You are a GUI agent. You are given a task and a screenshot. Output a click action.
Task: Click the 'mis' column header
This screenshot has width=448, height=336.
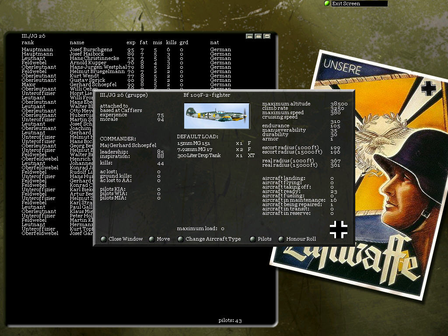(157, 42)
